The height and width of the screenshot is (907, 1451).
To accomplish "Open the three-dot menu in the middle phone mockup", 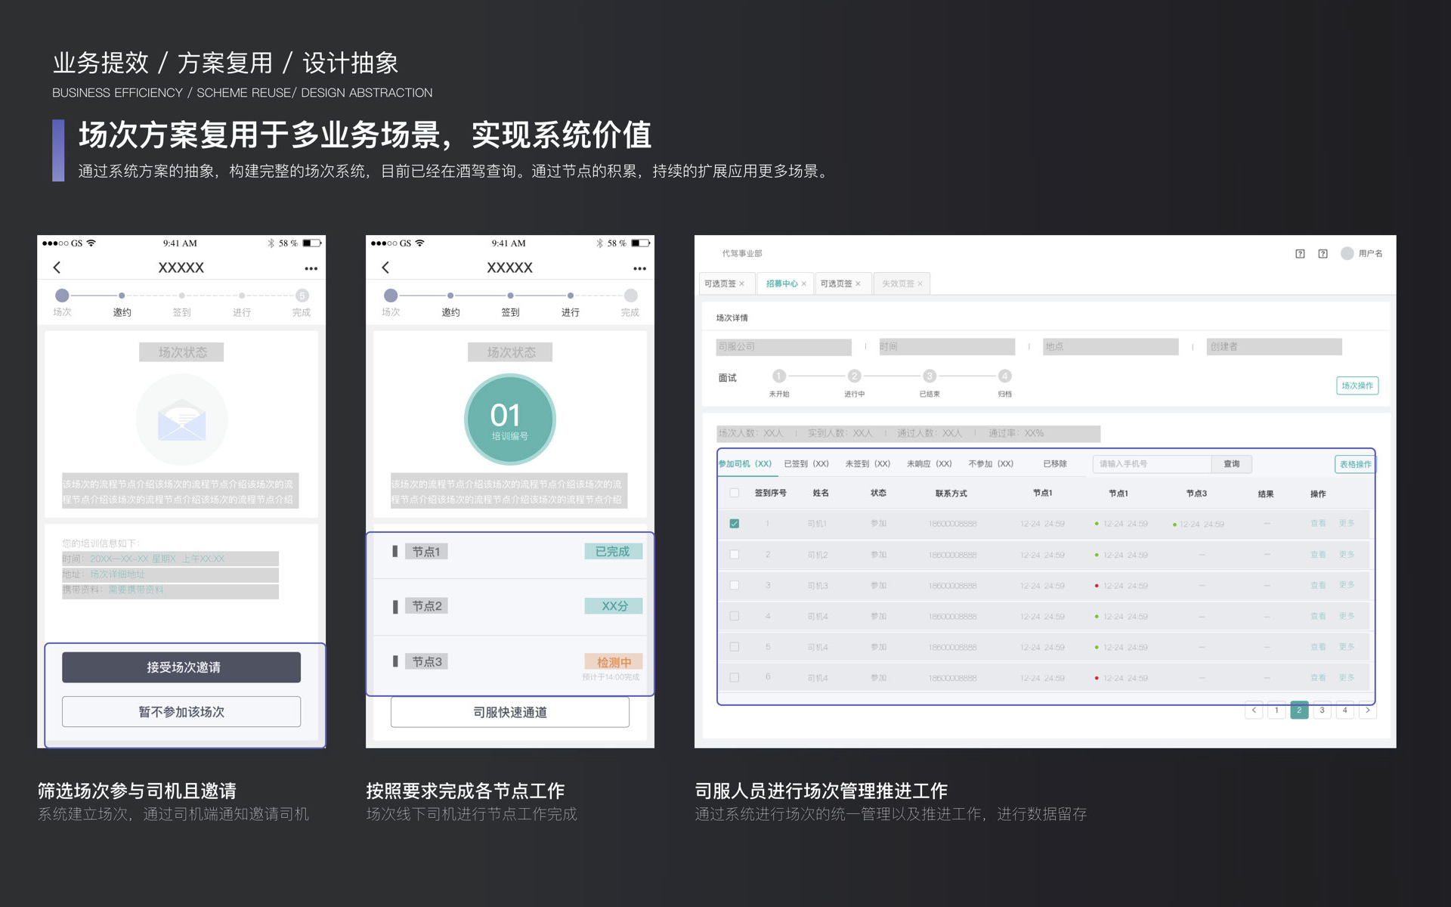I will pyautogui.click(x=639, y=268).
